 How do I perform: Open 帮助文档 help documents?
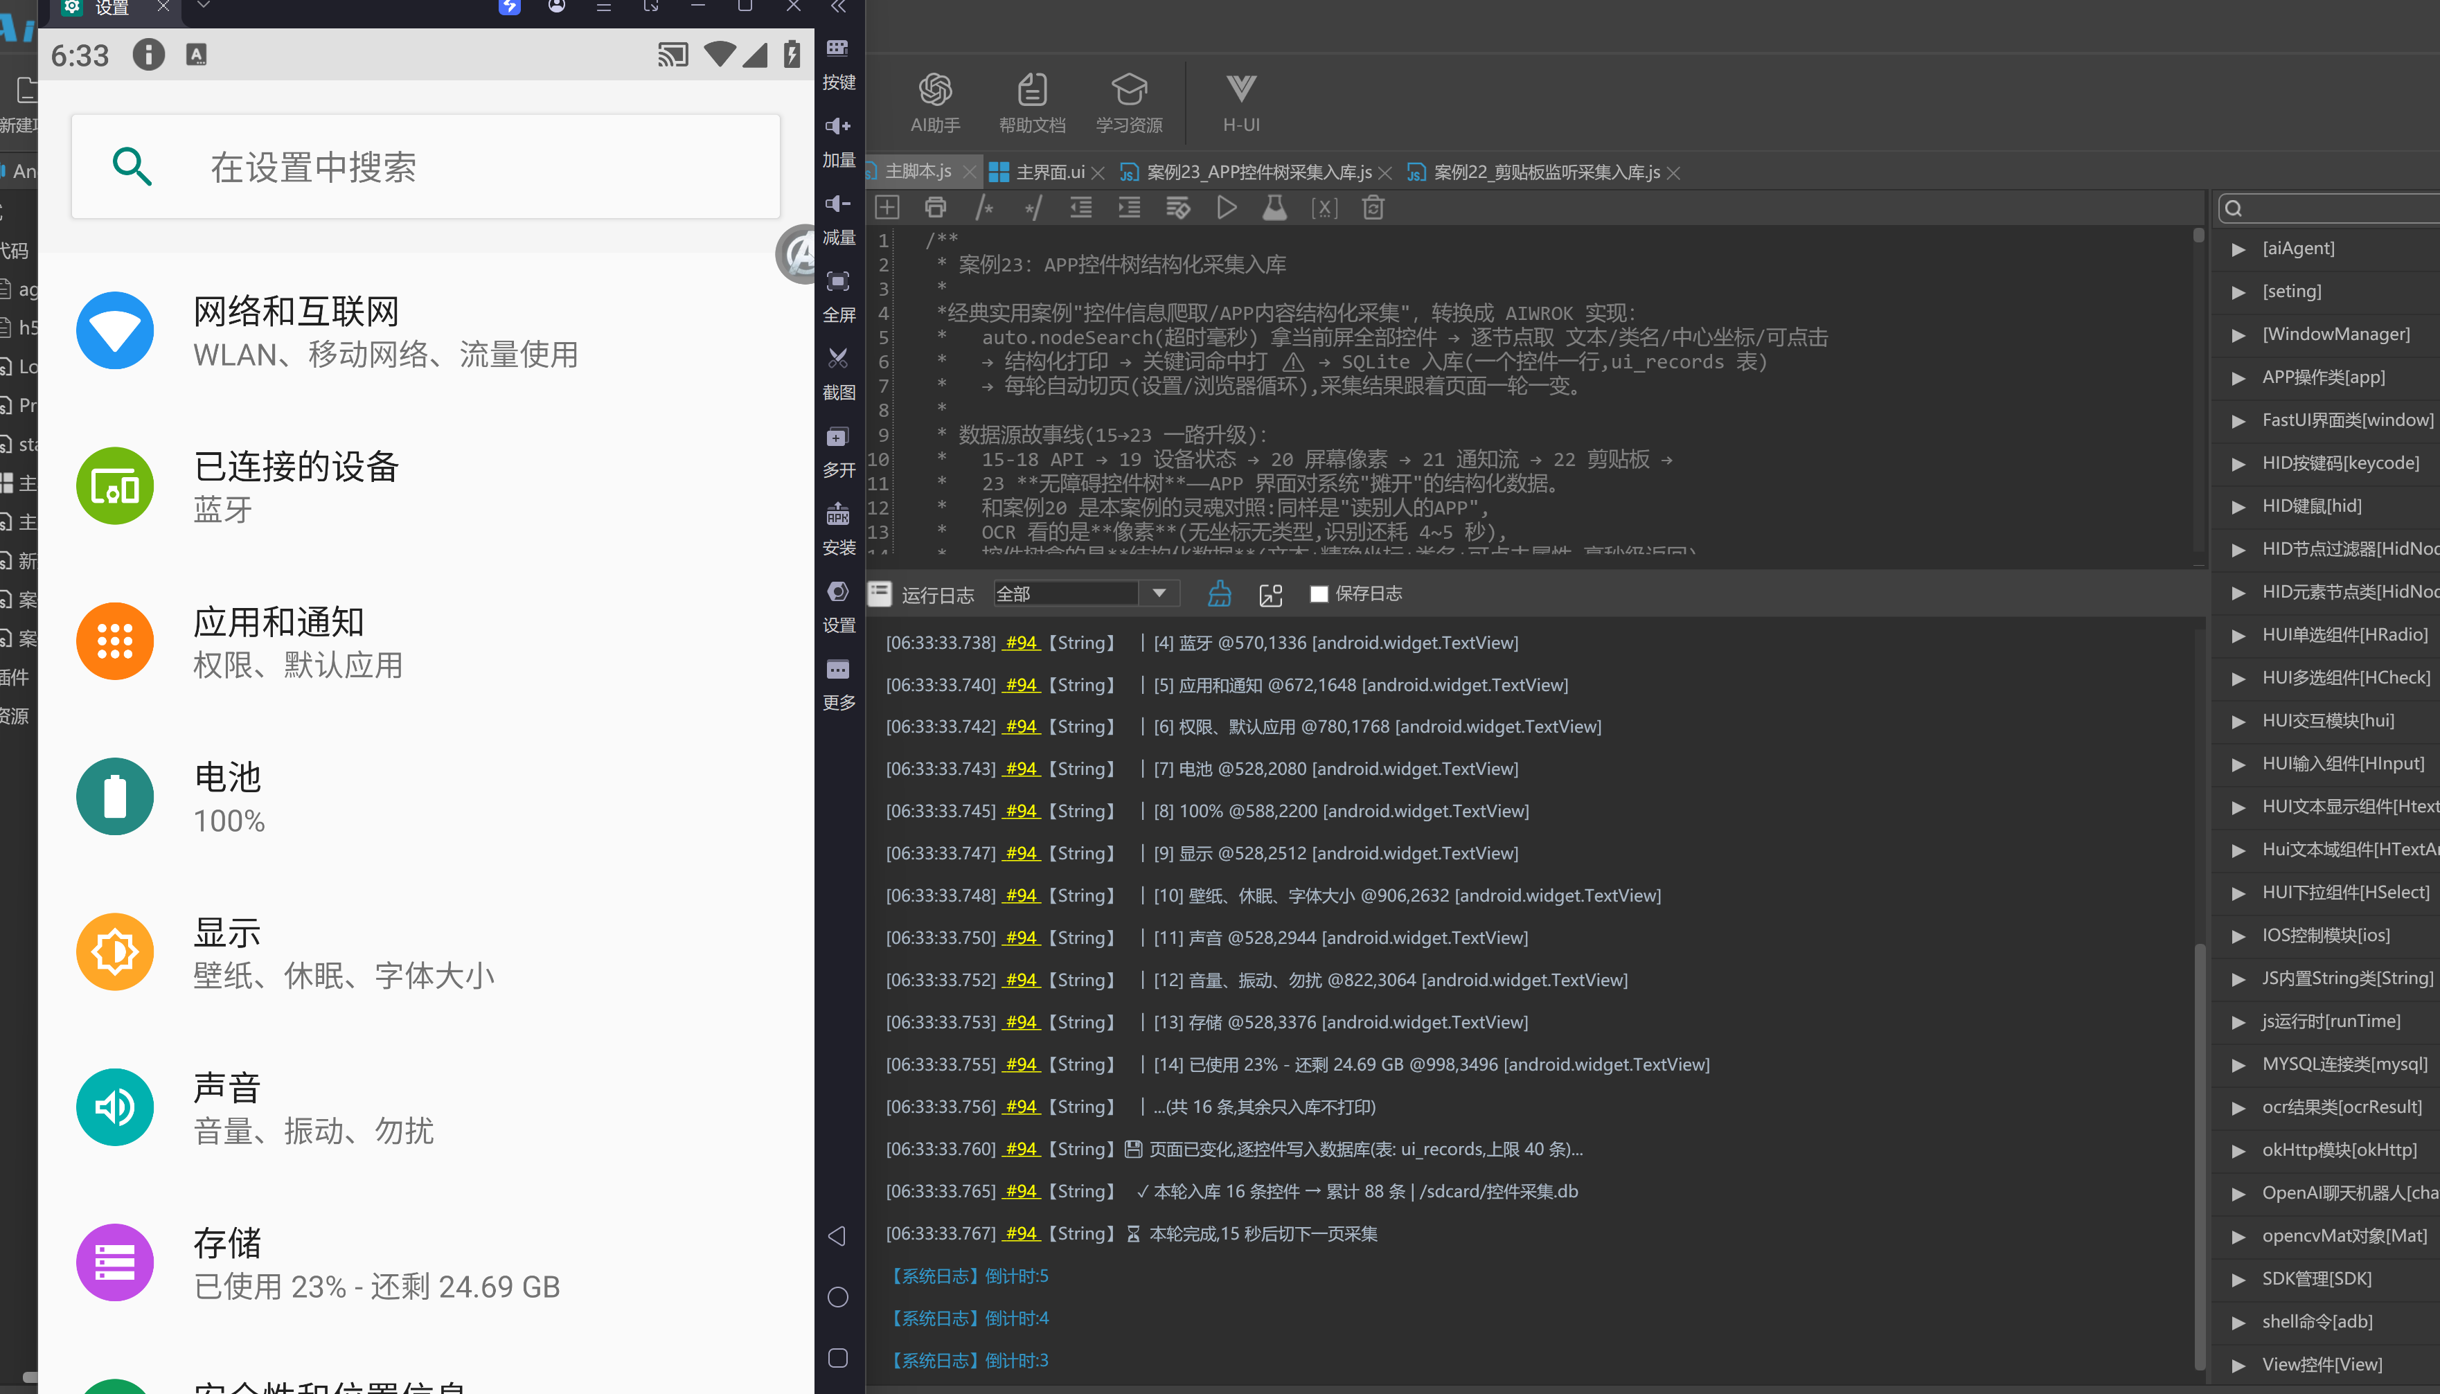point(1031,102)
